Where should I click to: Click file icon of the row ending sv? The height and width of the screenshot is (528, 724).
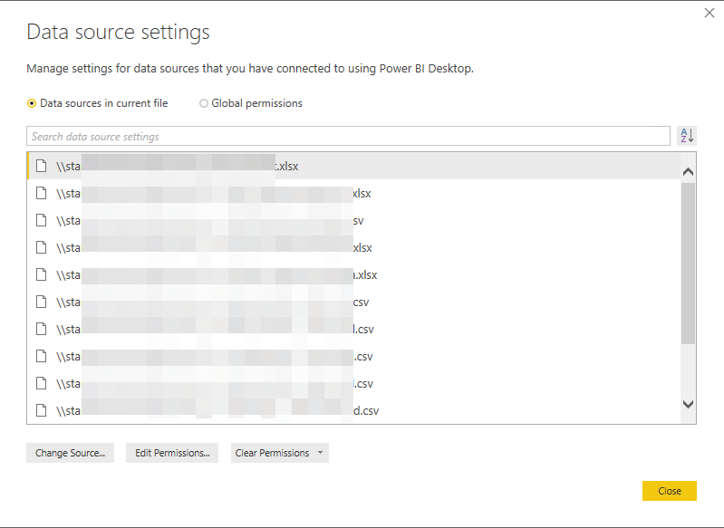click(42, 221)
